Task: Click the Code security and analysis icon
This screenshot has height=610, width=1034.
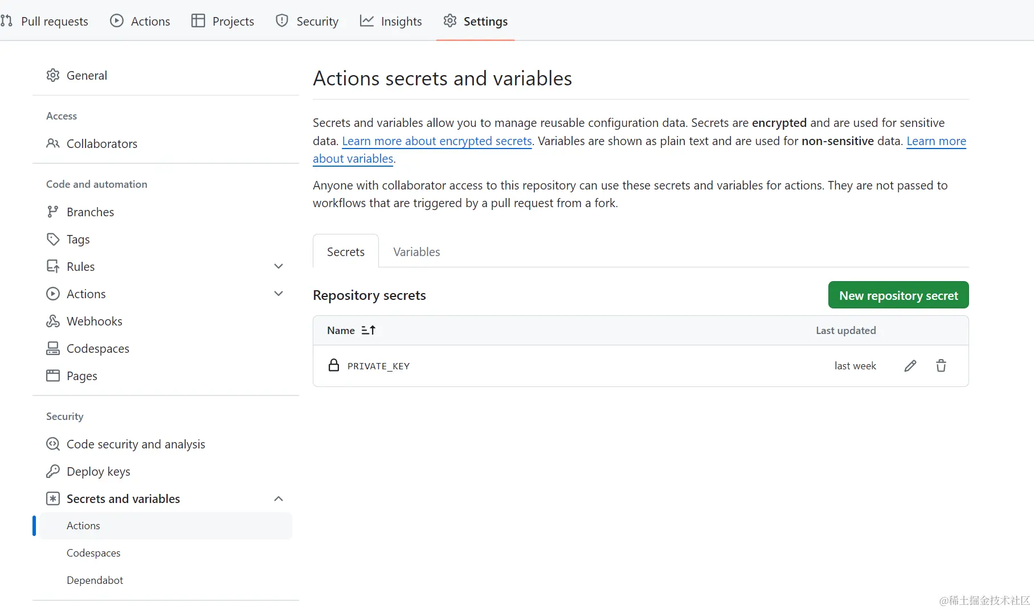Action: pos(53,444)
